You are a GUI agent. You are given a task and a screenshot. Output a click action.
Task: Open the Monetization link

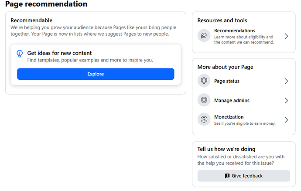(x=243, y=120)
